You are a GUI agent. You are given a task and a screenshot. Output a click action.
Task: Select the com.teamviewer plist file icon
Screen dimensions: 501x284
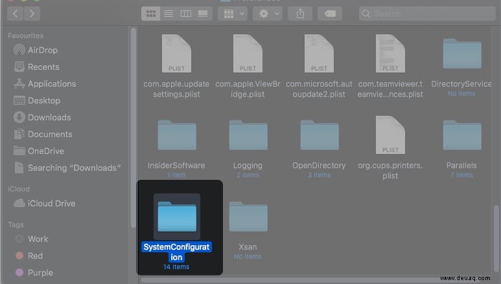[x=390, y=54]
